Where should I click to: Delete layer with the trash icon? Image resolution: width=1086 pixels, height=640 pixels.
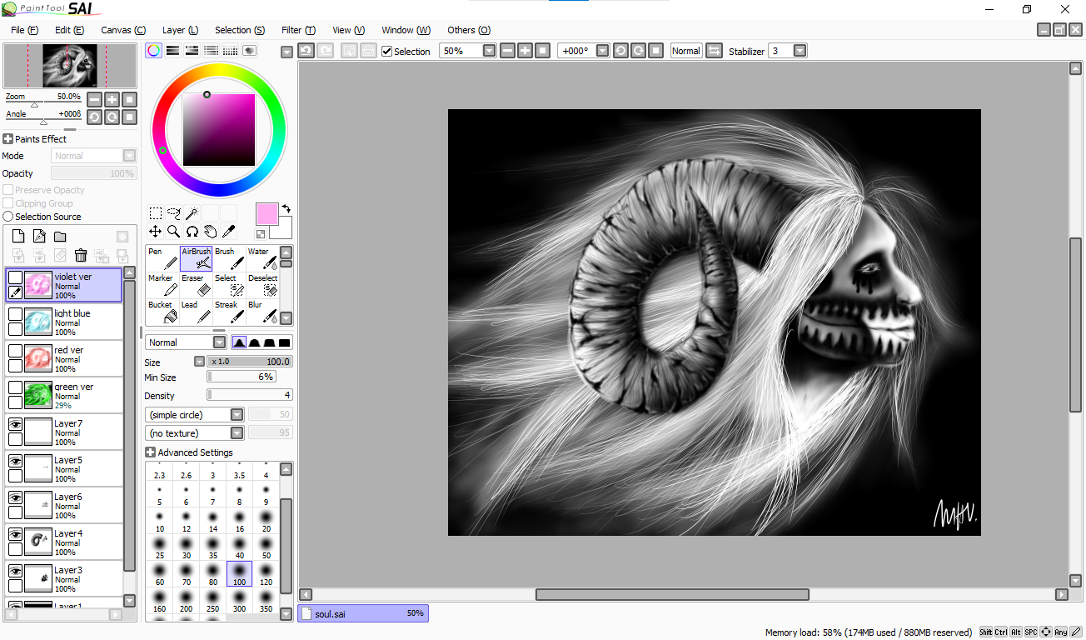[81, 256]
